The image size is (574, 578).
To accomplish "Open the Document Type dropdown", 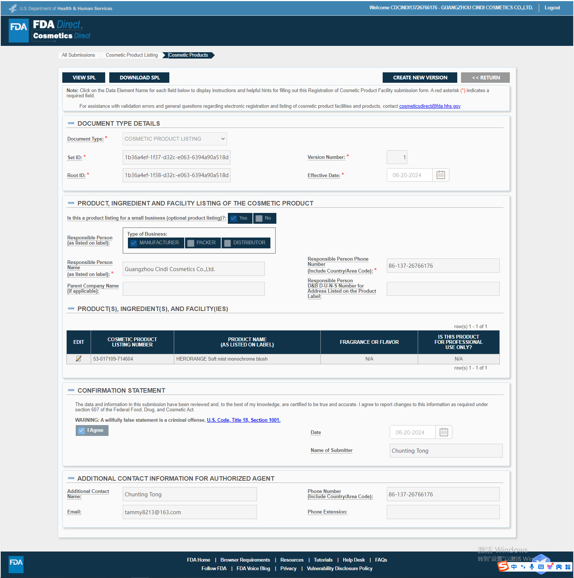I will click(175, 139).
